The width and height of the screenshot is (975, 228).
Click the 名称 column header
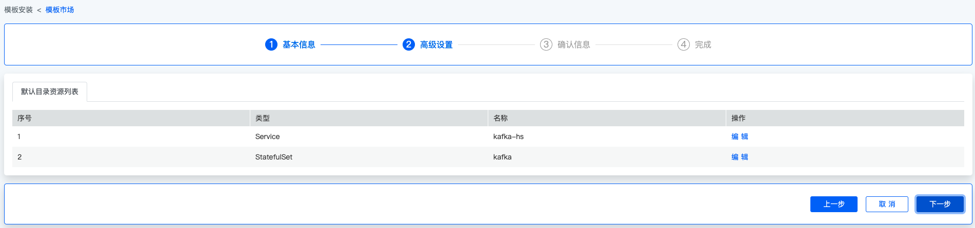pos(501,118)
